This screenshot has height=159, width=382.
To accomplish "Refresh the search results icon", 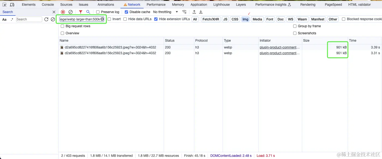I will point(46,19).
